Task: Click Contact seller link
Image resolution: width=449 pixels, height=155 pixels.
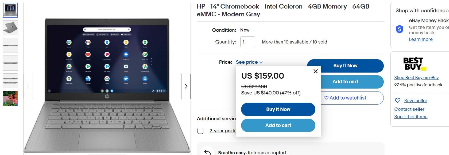Action: (409, 109)
